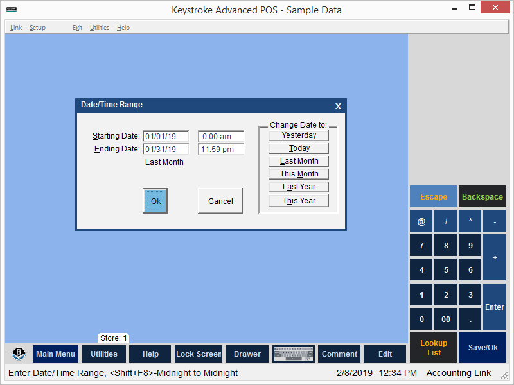Tap the Lookup List button
This screenshot has width=514, height=385.
(433, 348)
